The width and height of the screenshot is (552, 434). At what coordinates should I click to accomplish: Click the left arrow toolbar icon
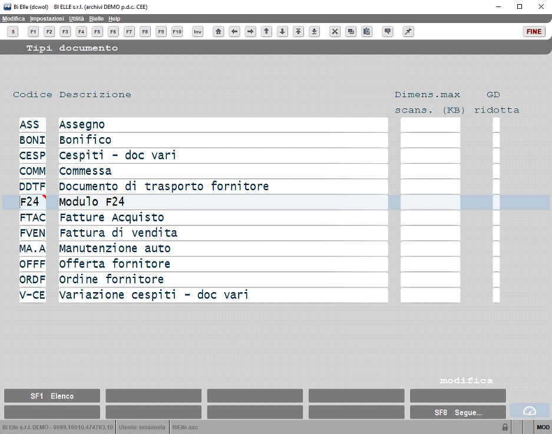(234, 32)
